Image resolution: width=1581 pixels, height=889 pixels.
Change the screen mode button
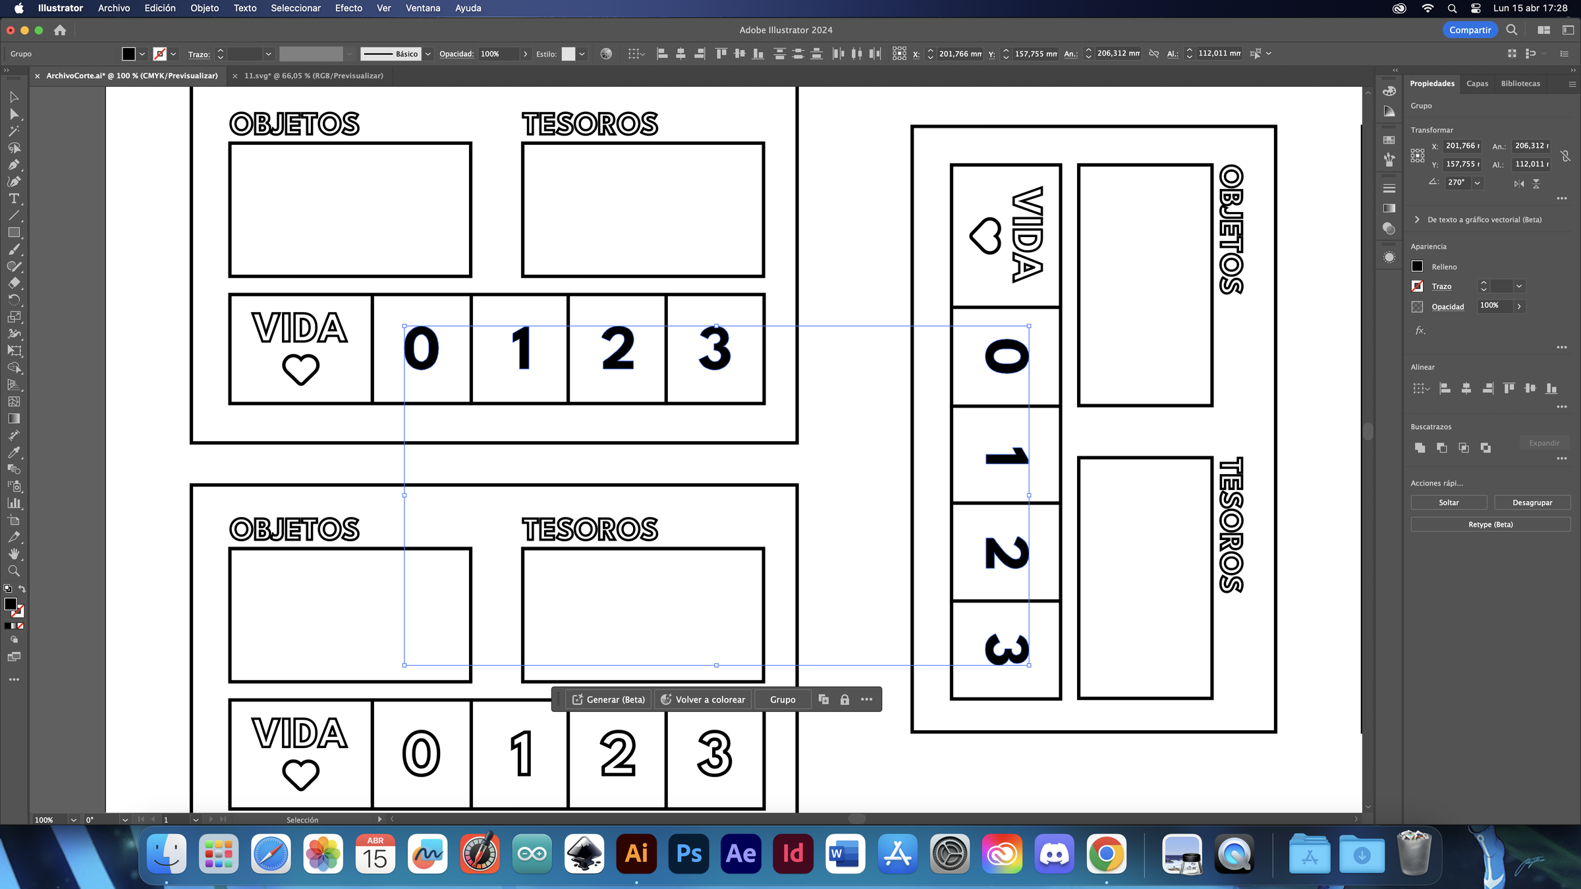[x=14, y=657]
